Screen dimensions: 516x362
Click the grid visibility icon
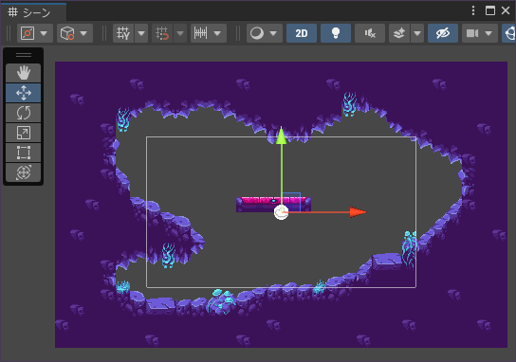pyautogui.click(x=123, y=33)
